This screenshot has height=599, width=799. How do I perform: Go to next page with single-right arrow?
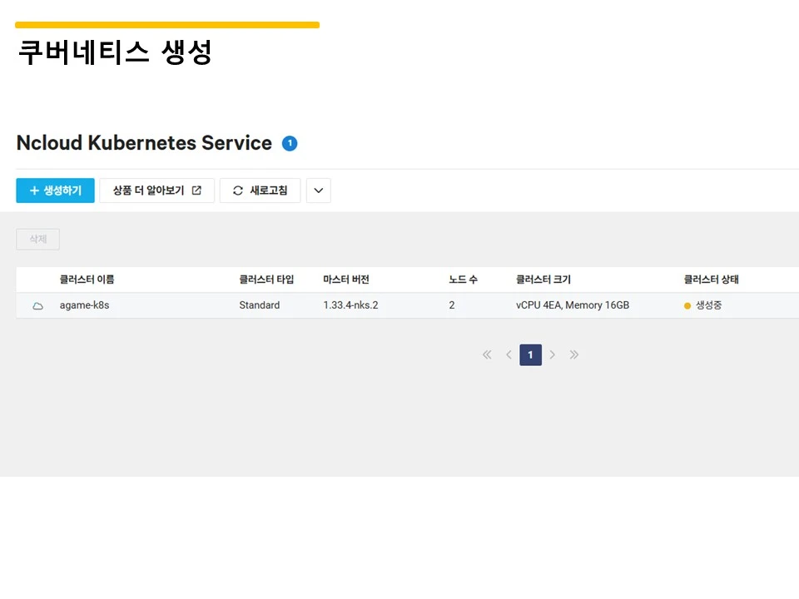tap(552, 354)
